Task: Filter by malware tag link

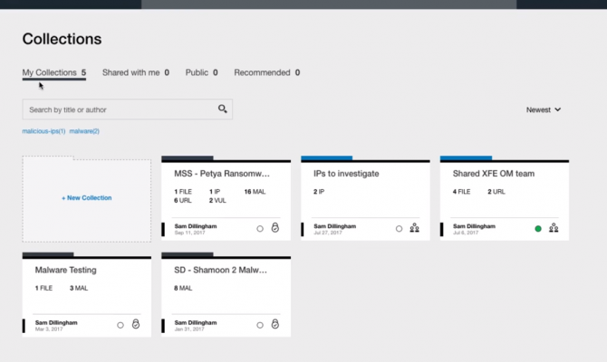Action: click(84, 131)
